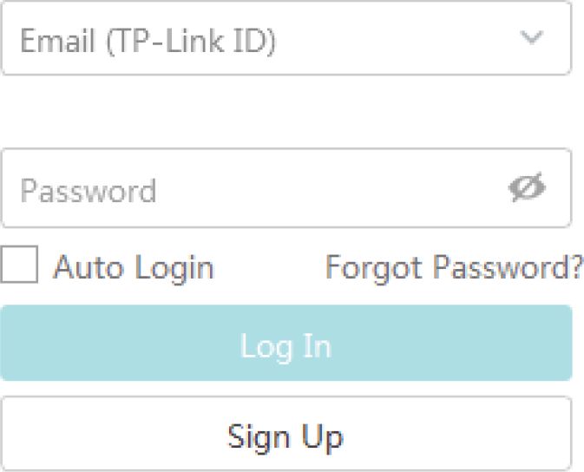This screenshot has height=472, width=584.
Task: Select the Password placeholder text box
Action: [x=252, y=189]
